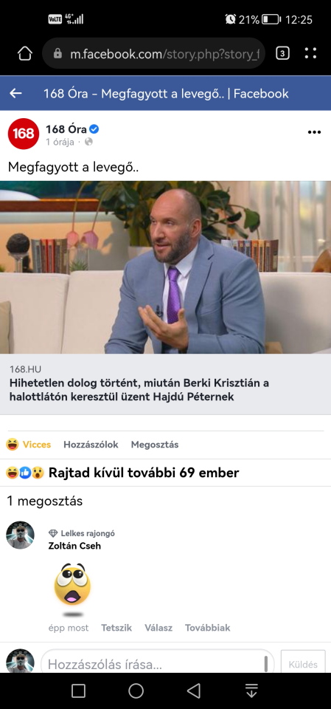Tap the globe privacy icon under 168 Óra

pos(88,142)
